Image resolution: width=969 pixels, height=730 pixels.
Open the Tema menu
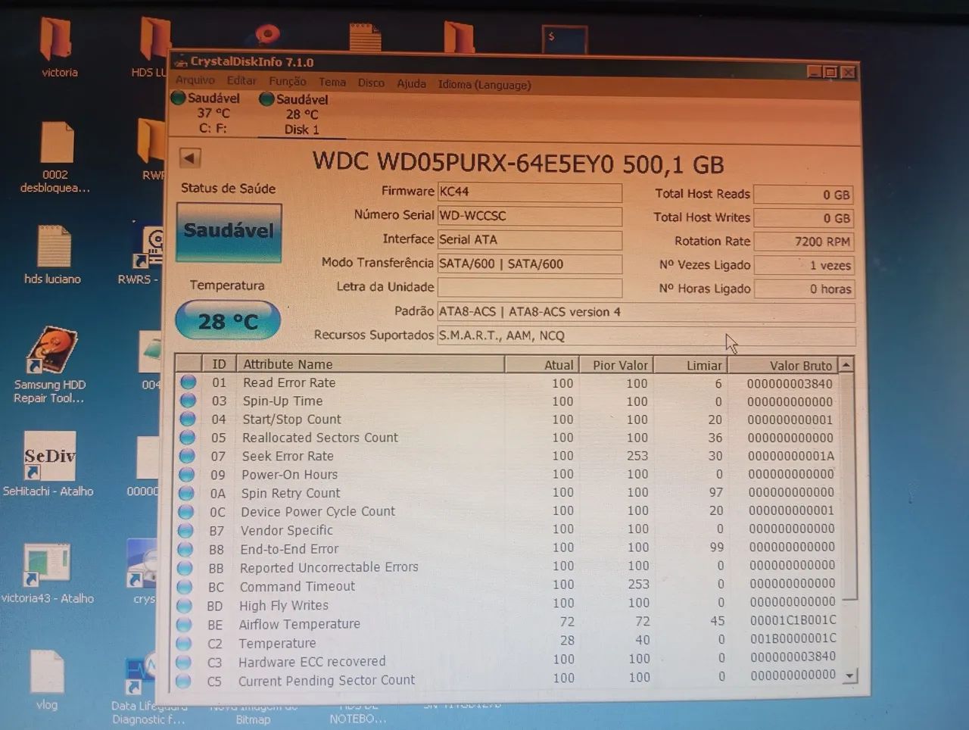(332, 82)
